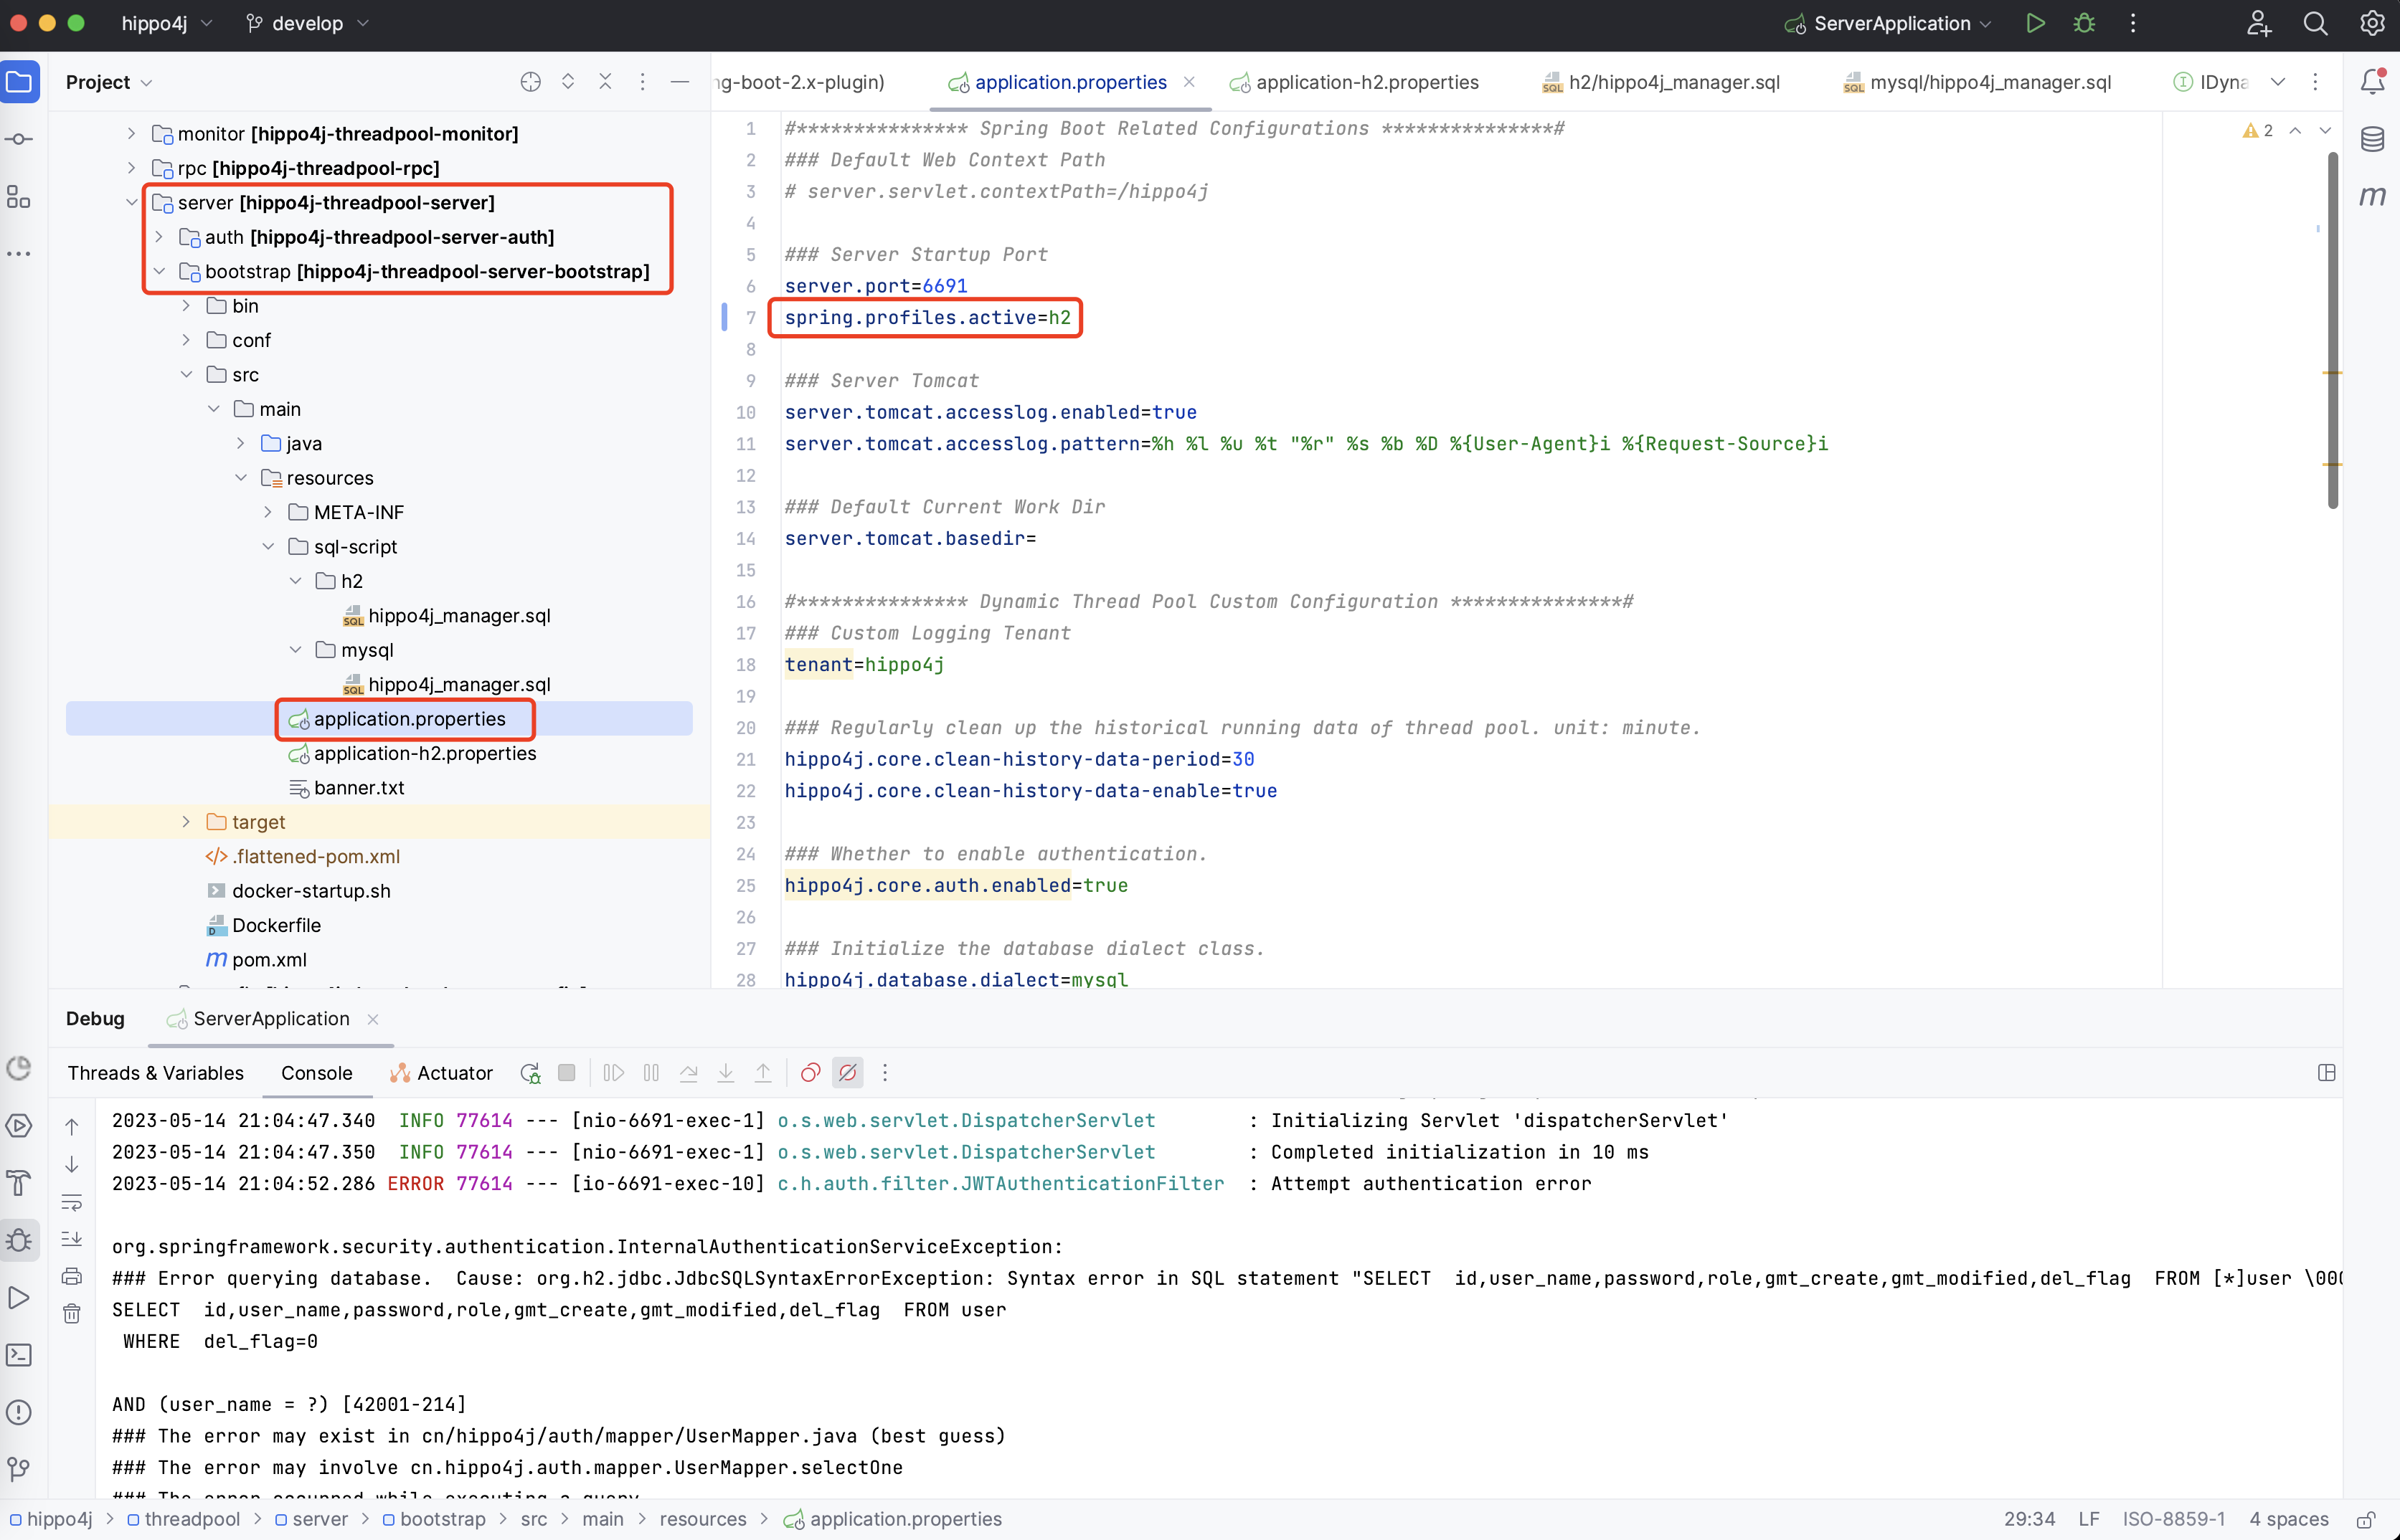2400x1540 pixels.
Task: Rerun the ServerApplication debug session
Action: [529, 1072]
